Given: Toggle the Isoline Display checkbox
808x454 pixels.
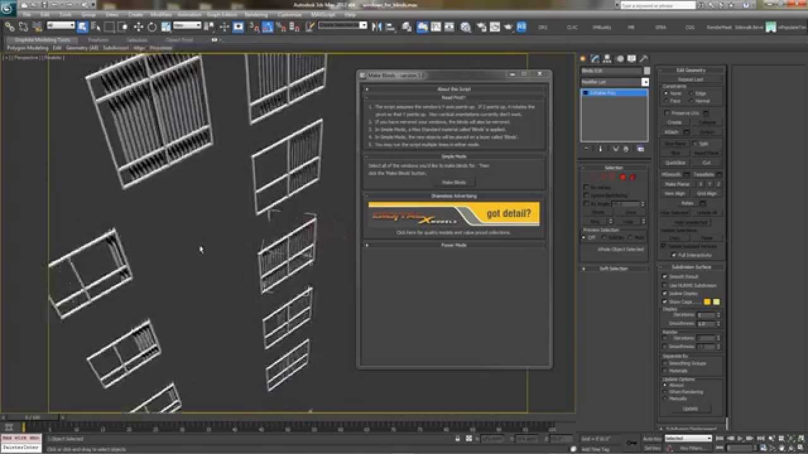Looking at the screenshot, I should pos(665,293).
